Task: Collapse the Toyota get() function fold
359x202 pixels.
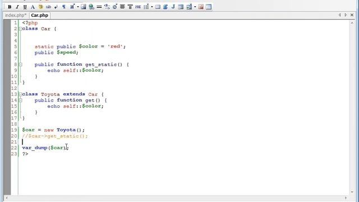Action: (20, 100)
